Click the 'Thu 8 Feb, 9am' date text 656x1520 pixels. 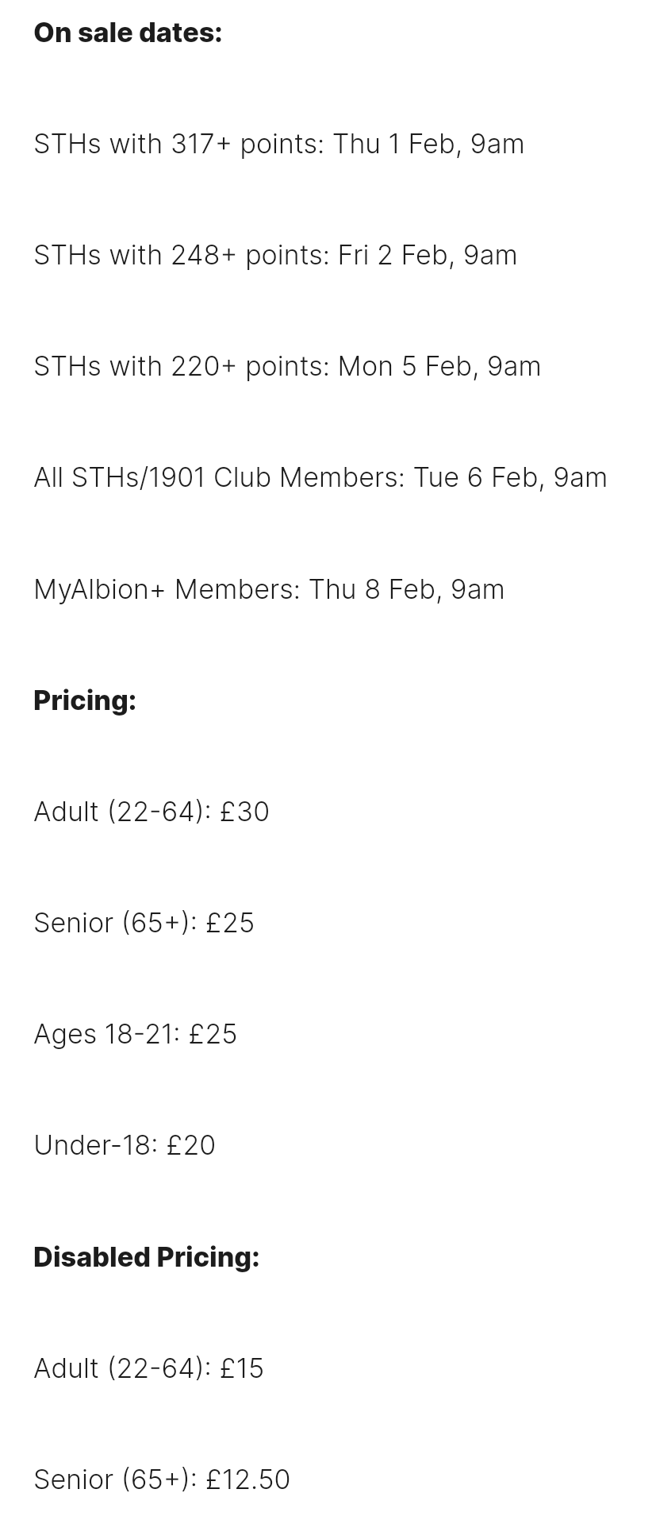pyautogui.click(x=407, y=590)
